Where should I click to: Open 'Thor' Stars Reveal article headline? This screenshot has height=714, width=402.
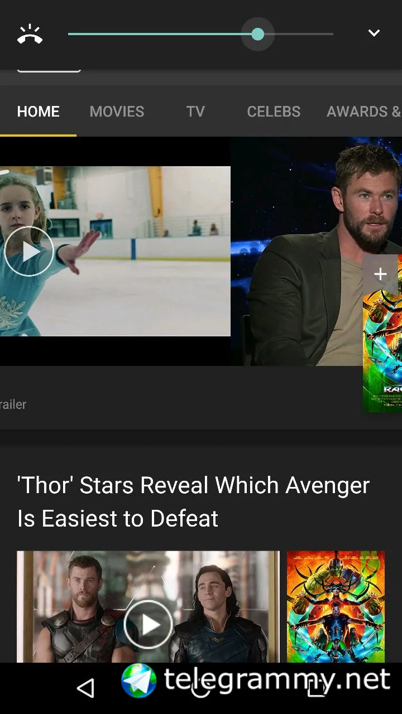[x=193, y=502]
